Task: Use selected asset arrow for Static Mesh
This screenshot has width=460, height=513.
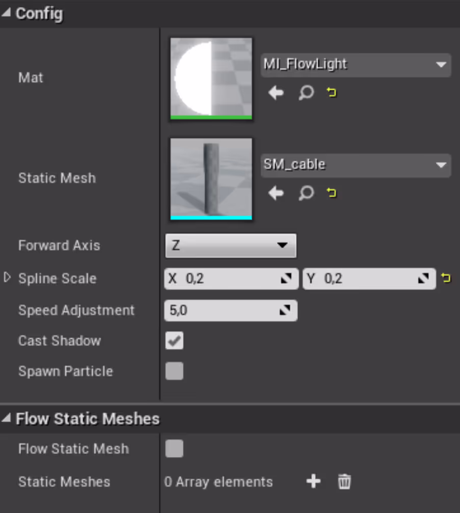Action: pyautogui.click(x=276, y=193)
